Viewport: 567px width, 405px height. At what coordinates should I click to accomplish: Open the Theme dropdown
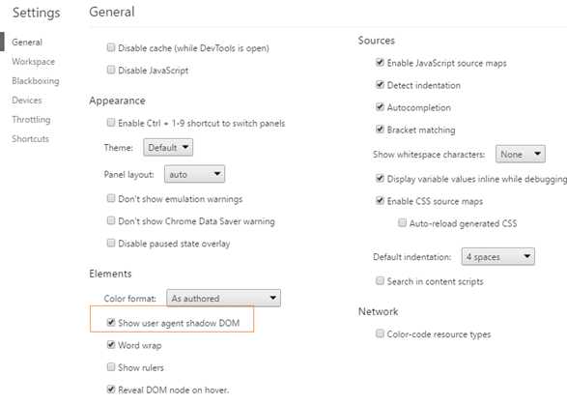(168, 147)
